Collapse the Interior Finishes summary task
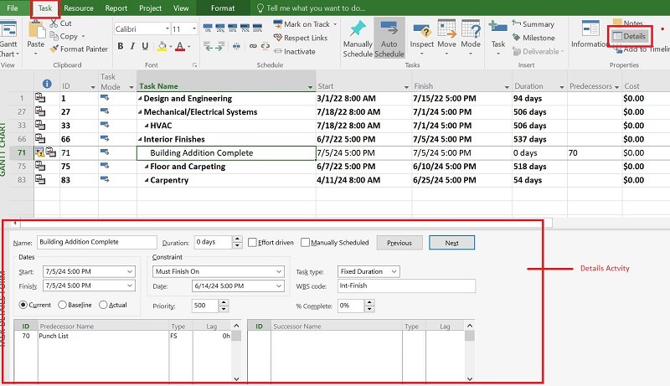670x386 pixels. point(140,139)
